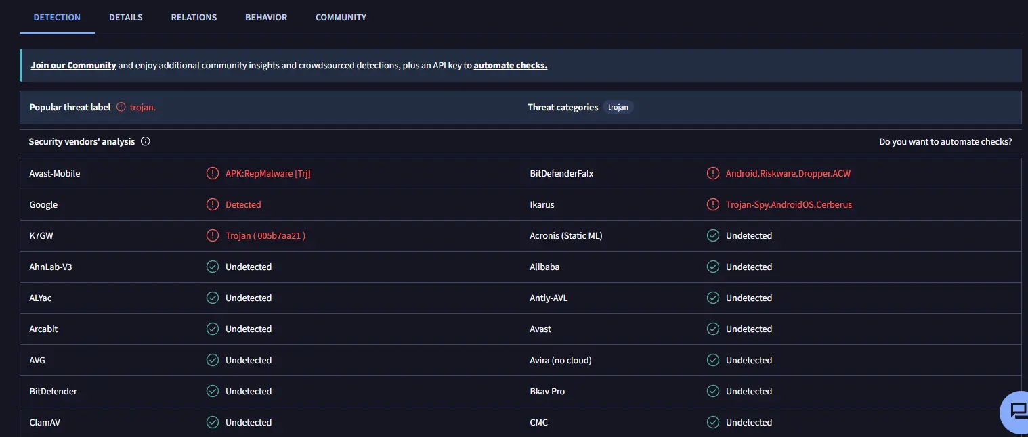1028x437 pixels.
Task: Click checkmark icon in CMC row
Action: pos(713,422)
